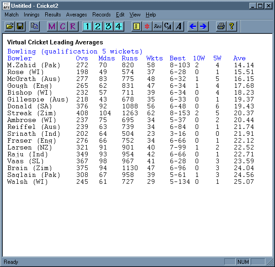Screen dimensions: 275x267
Task: Open the Averages menu
Action: [76, 15]
